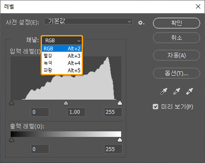
Task: Collapse the 채널 RGB dropdown
Action: (x=62, y=41)
